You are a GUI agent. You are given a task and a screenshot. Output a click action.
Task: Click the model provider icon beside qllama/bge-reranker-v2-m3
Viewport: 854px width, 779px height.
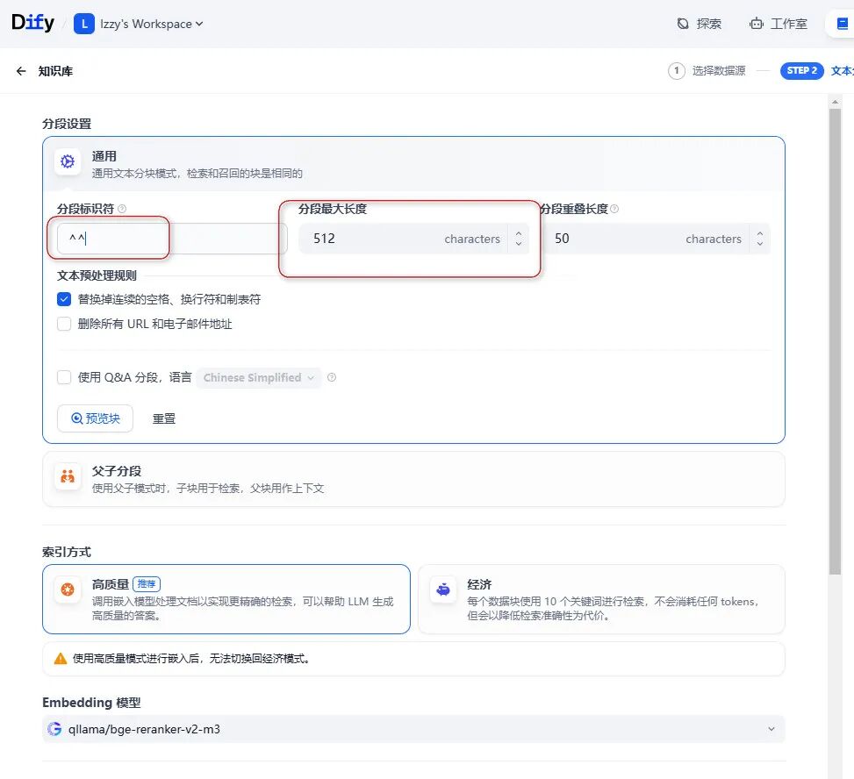coord(54,729)
